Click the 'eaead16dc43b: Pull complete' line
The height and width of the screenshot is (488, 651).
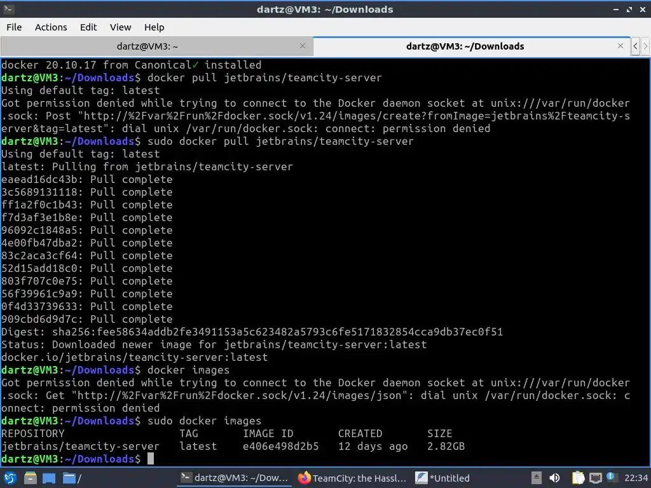[86, 179]
